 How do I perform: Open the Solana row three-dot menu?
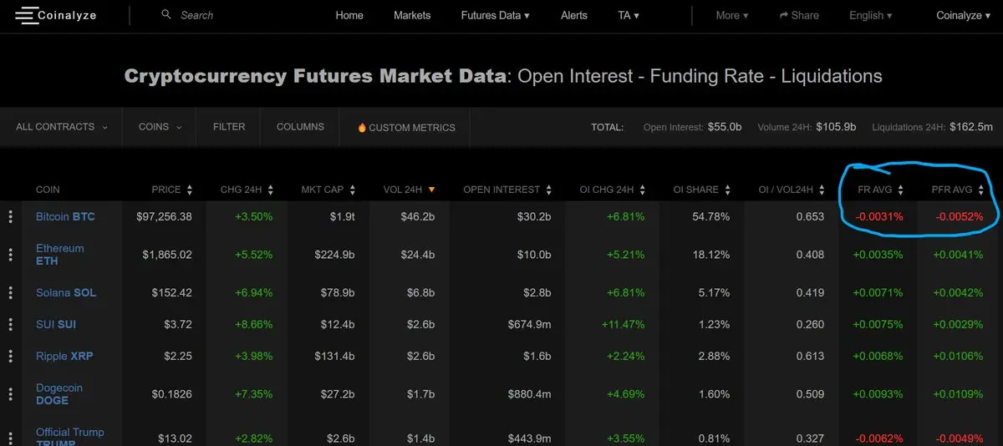pyautogui.click(x=11, y=293)
